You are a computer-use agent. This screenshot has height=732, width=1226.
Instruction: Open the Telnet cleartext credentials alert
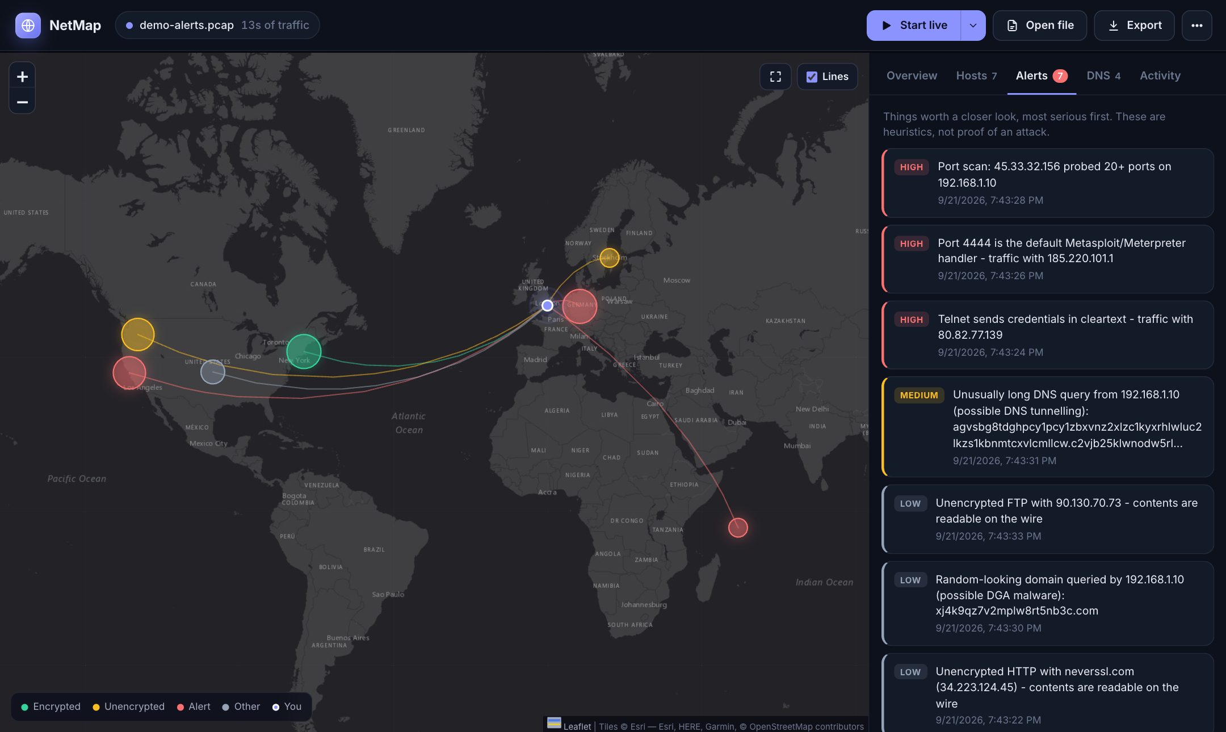1048,335
